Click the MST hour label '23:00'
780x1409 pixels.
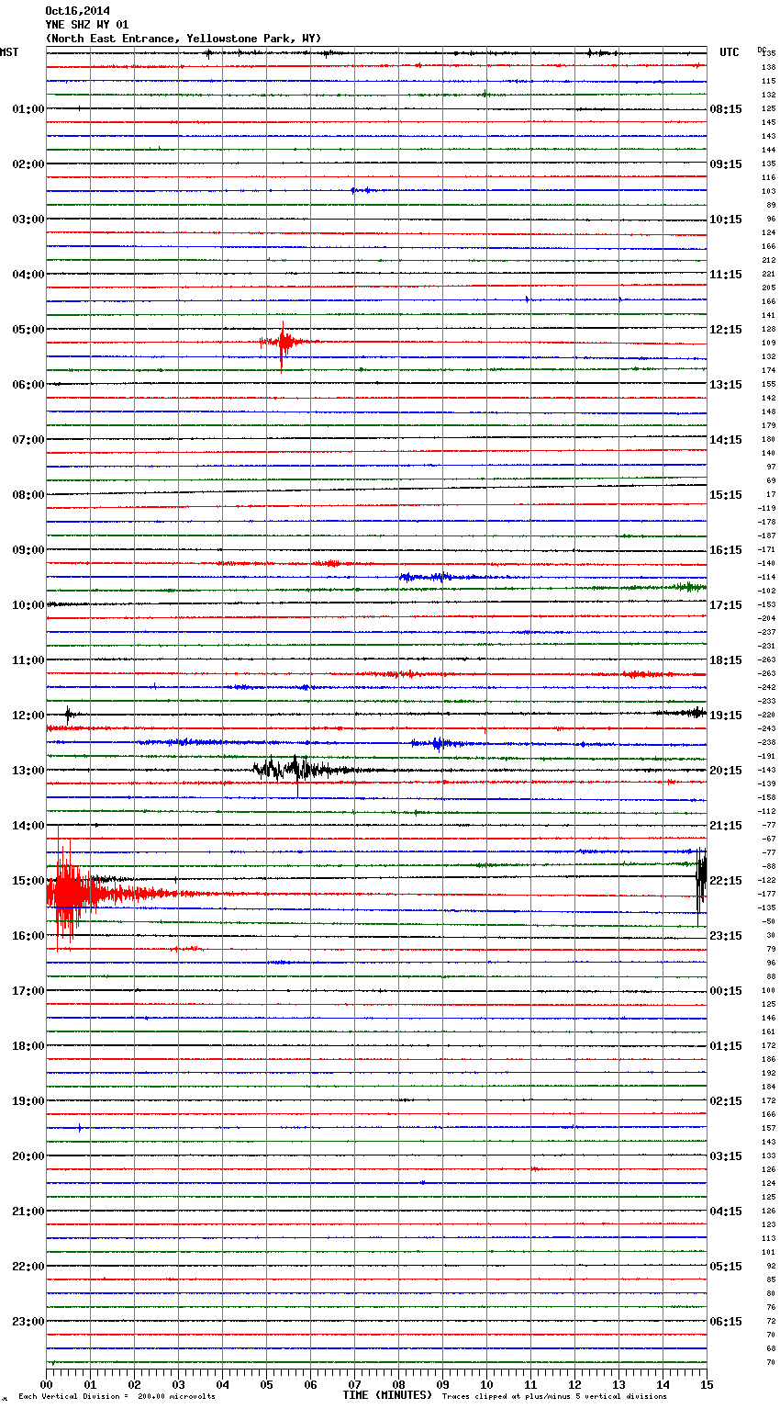click(x=28, y=1322)
